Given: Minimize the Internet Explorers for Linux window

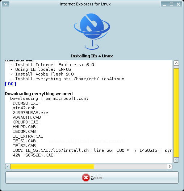Looking at the screenshot, I should (164, 4).
